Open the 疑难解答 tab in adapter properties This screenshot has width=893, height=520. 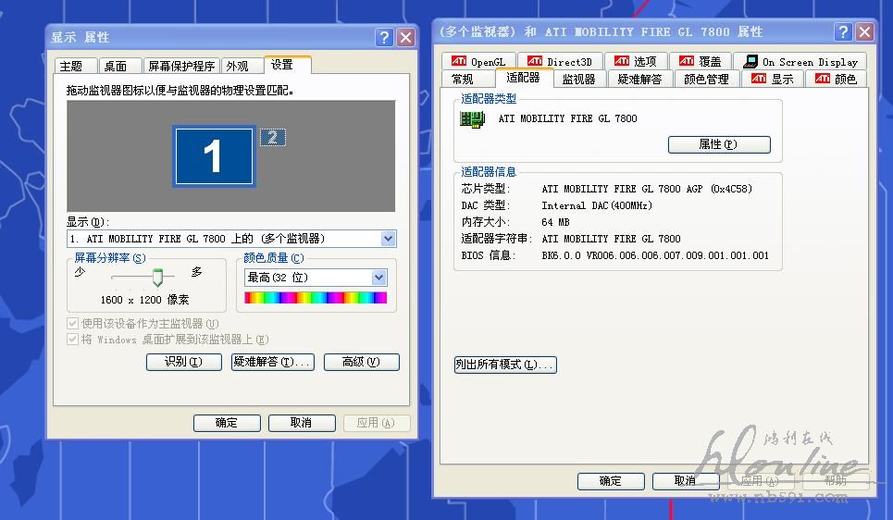pyautogui.click(x=639, y=80)
